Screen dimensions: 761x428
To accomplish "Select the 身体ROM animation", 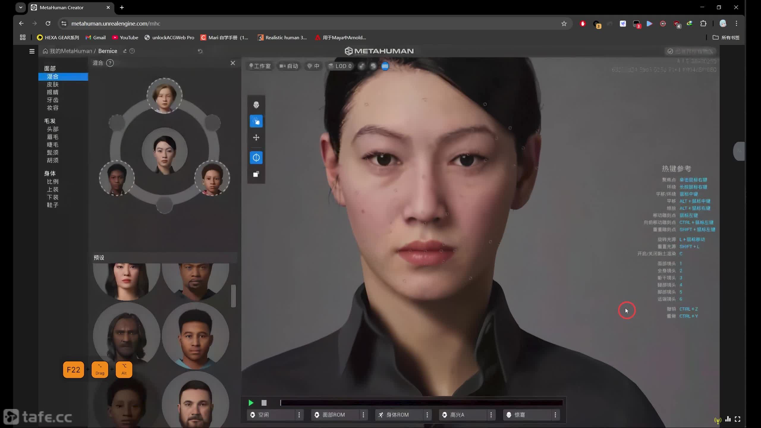I will coord(399,415).
